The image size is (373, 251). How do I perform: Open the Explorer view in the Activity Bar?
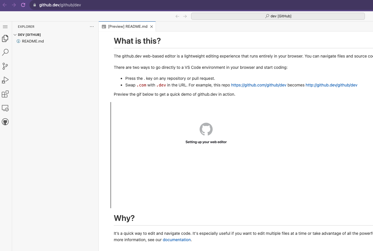coord(5,38)
